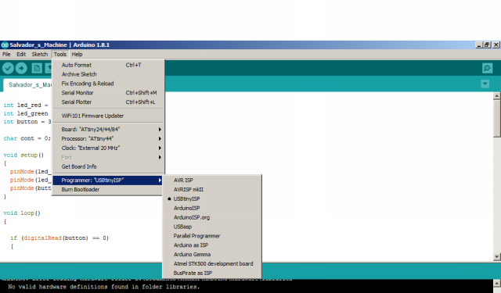Image resolution: width=501 pixels, height=293 pixels.
Task: Select USBasp programmer
Action: click(x=212, y=227)
